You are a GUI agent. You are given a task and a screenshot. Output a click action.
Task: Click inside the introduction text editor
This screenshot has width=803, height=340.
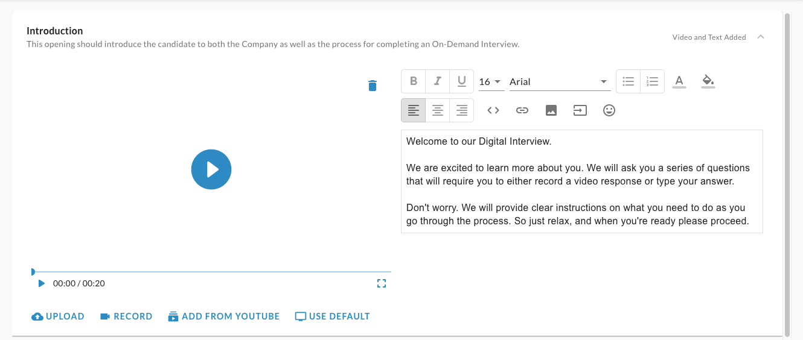(x=582, y=181)
